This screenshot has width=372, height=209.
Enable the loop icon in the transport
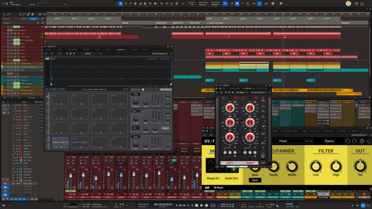[x=213, y=206]
